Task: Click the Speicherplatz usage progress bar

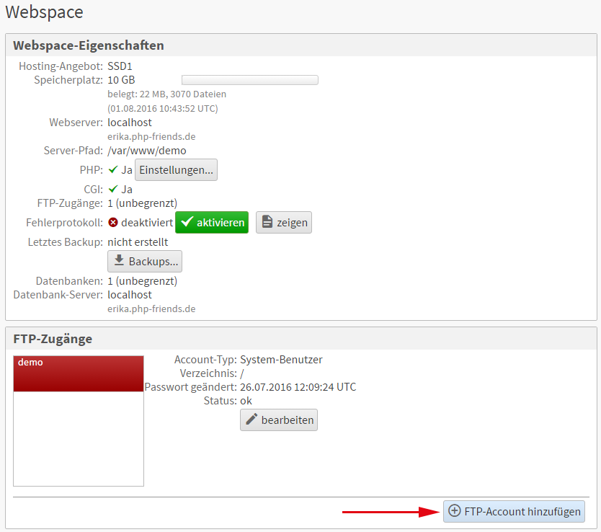Action: click(x=249, y=80)
